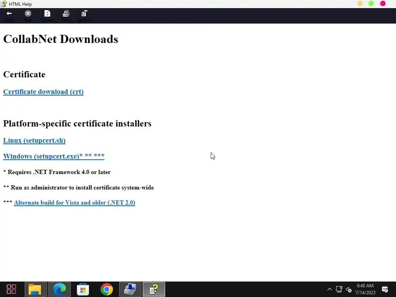Click Platform-specific certificate installers heading

coord(77,123)
